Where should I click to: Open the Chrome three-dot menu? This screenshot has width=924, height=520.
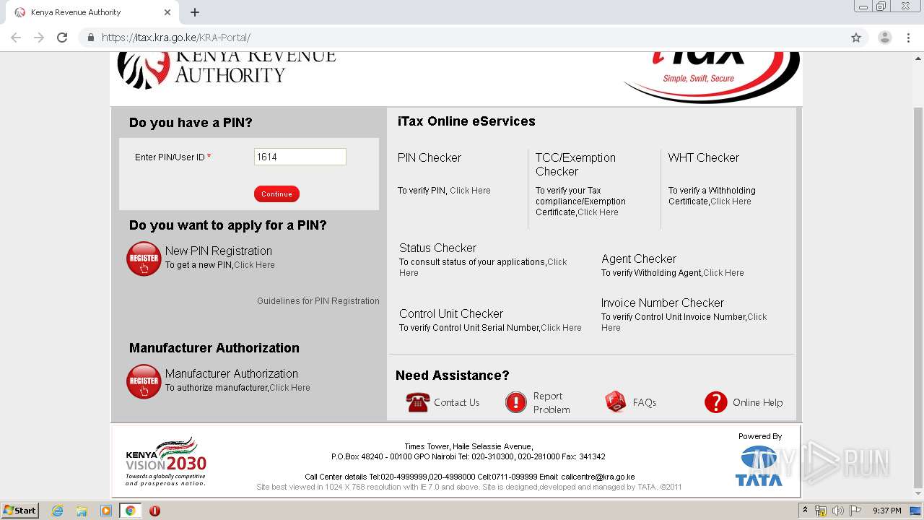(908, 38)
